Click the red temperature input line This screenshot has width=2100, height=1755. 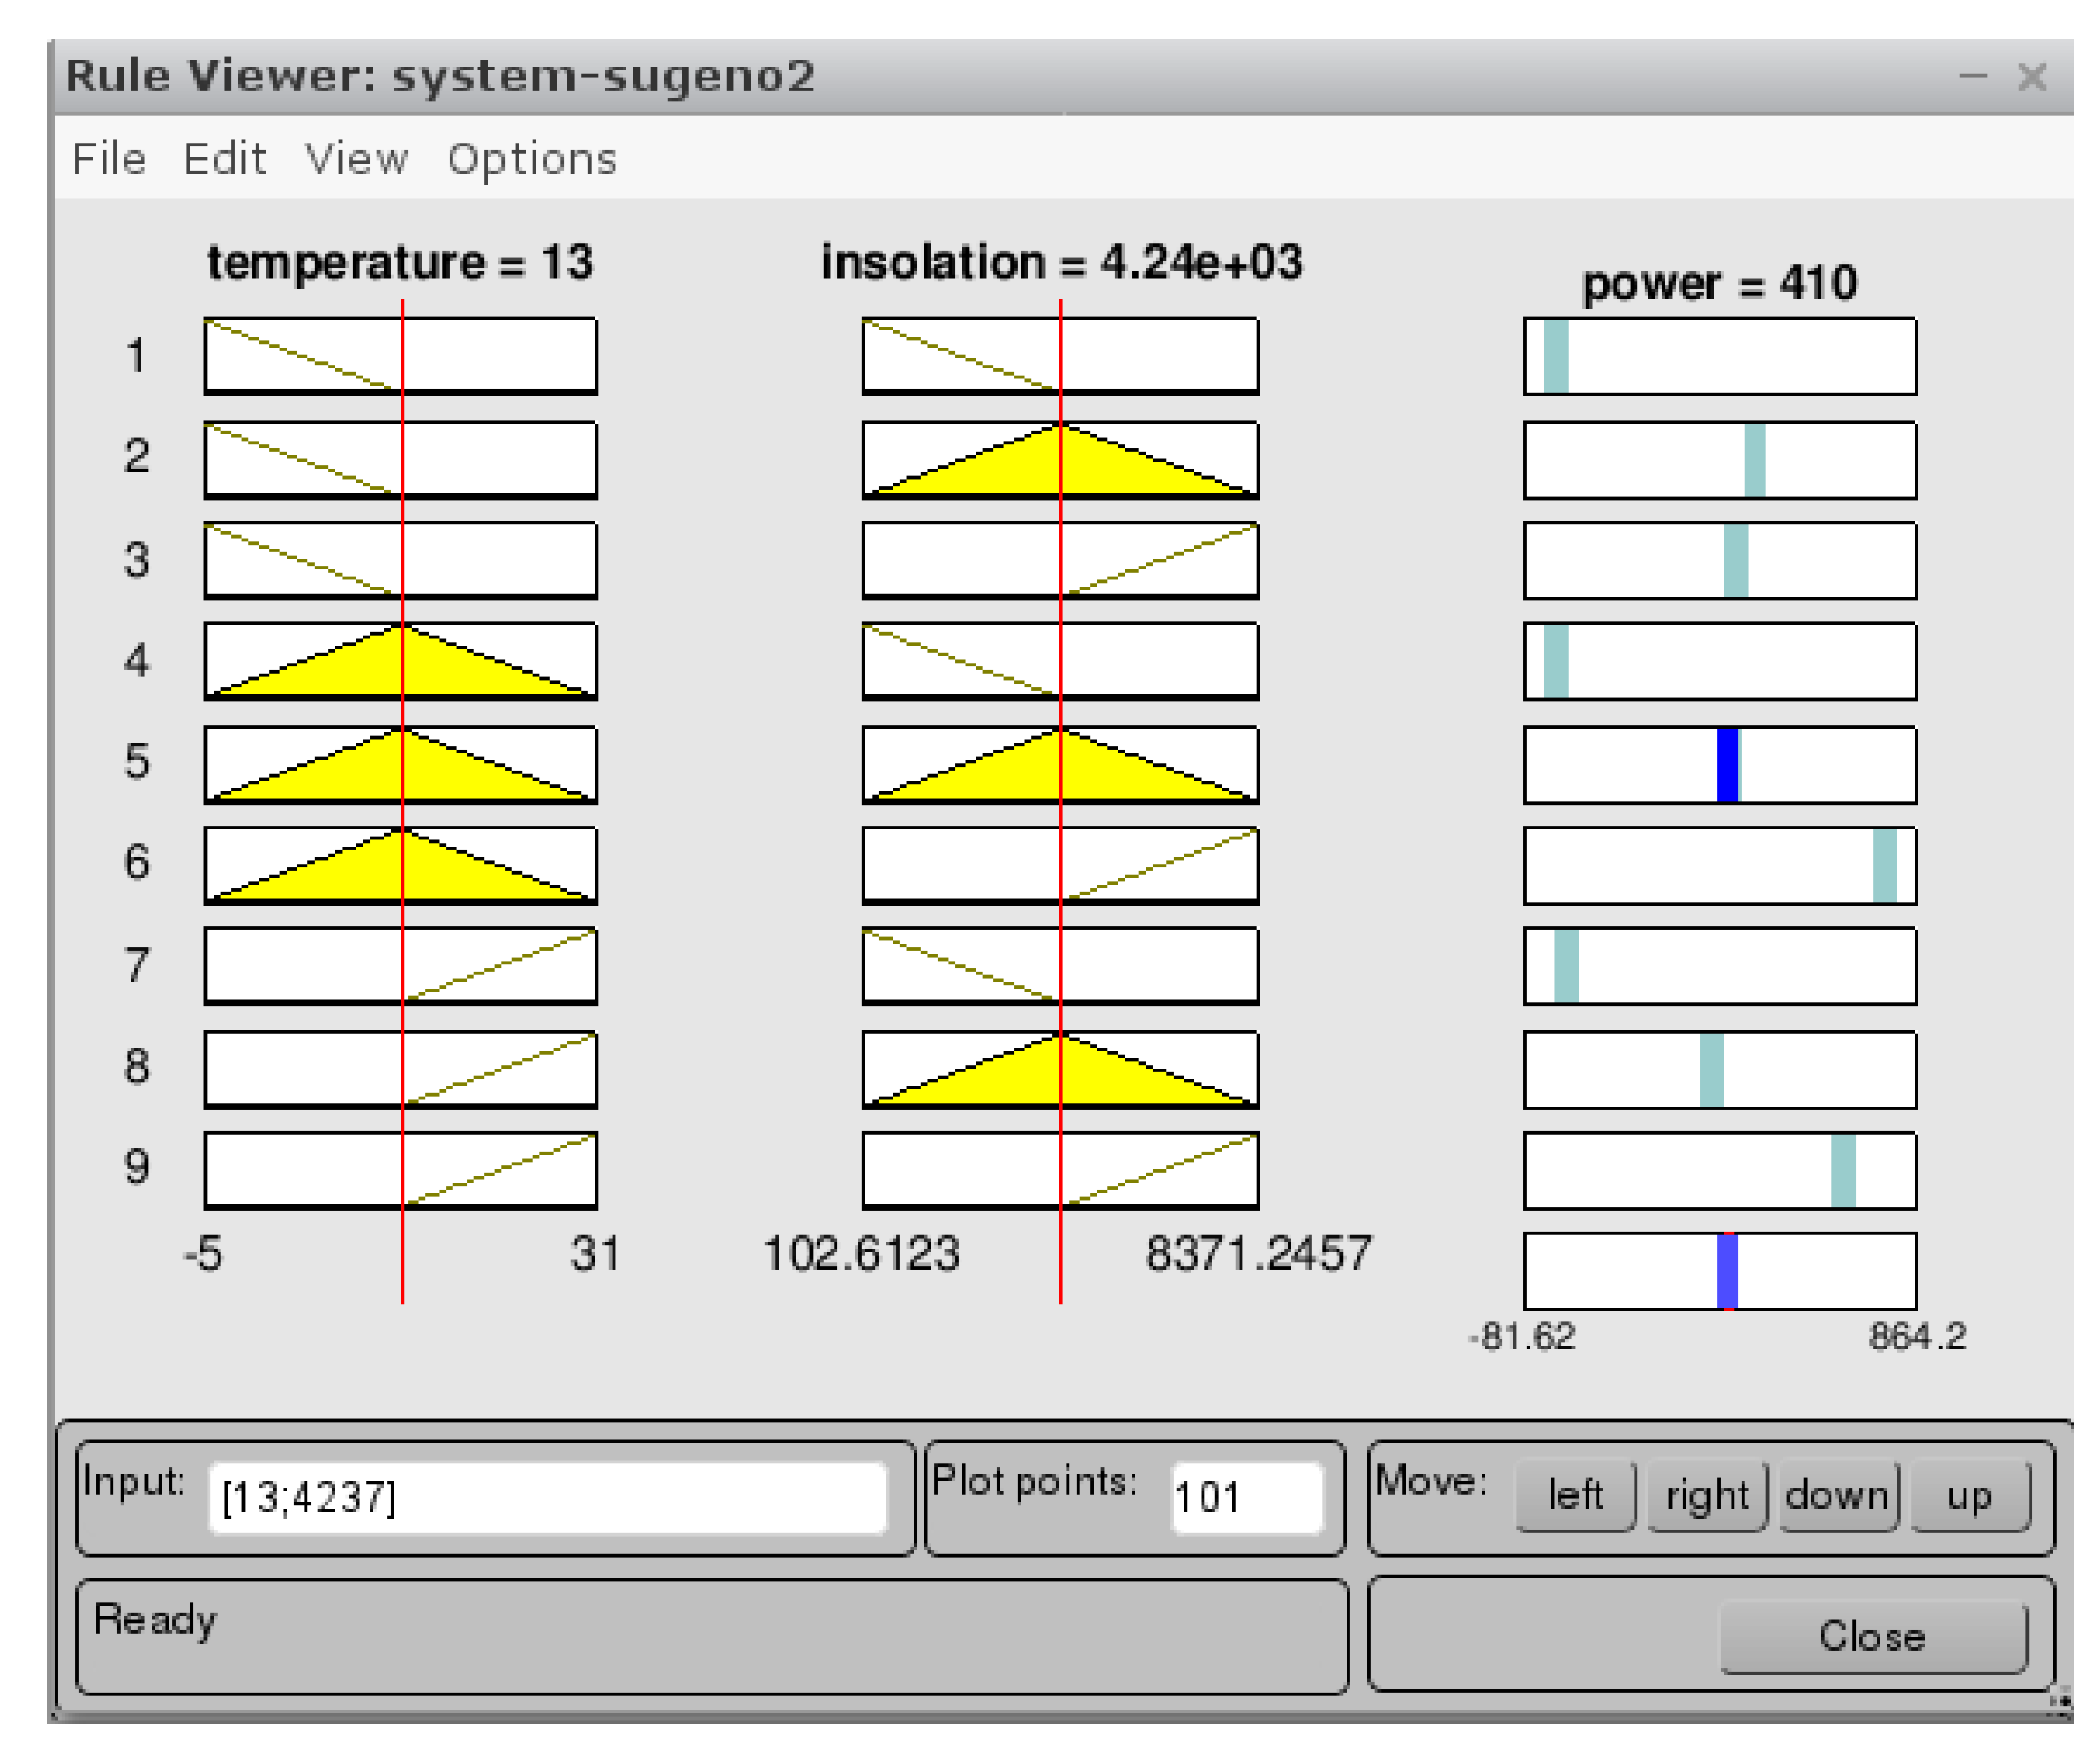pos(403,1260)
